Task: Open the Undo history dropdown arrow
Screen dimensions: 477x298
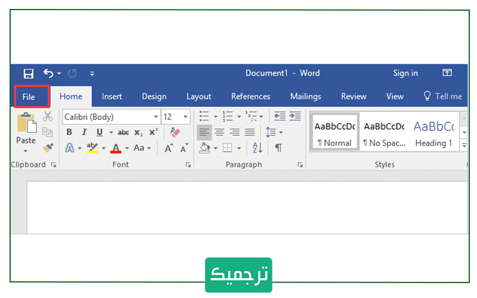Action: 59,73
